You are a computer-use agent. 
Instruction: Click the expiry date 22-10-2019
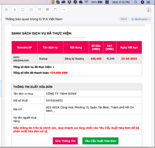point(129,59)
